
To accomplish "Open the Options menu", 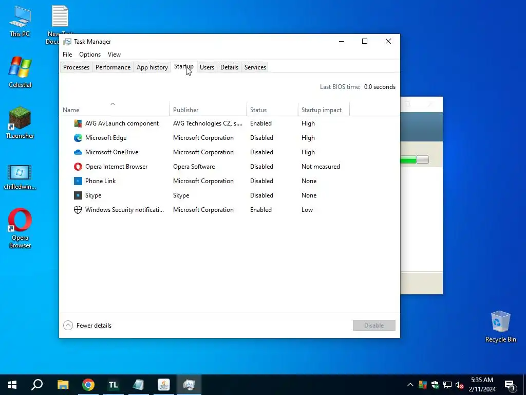I will point(90,55).
